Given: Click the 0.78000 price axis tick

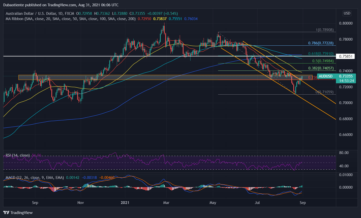Looking at the screenshot, I should pos(346,39).
